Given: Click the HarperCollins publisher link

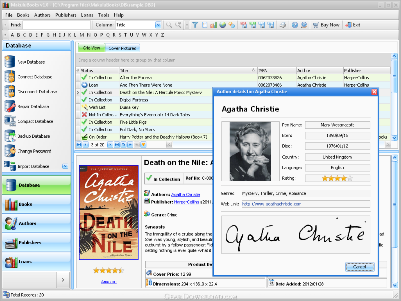Looking at the screenshot, I should pyautogui.click(x=186, y=202).
